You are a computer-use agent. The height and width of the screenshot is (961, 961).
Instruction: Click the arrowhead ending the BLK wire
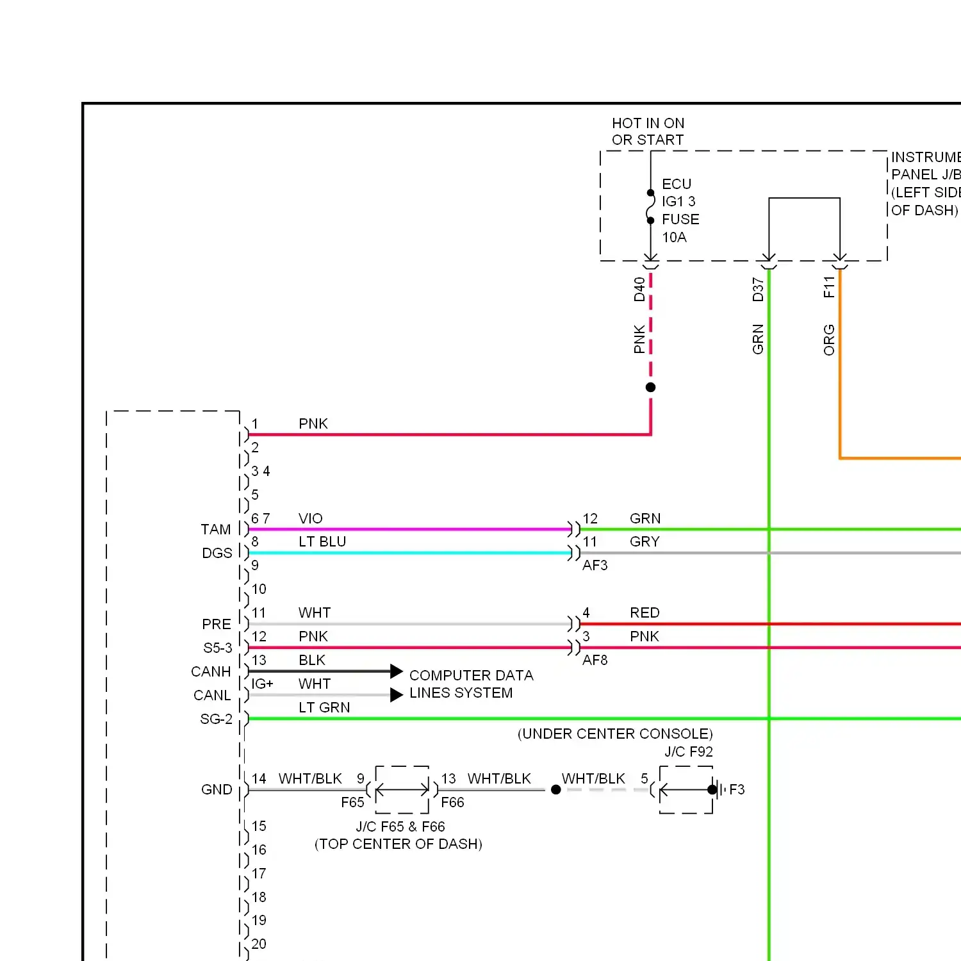point(397,671)
